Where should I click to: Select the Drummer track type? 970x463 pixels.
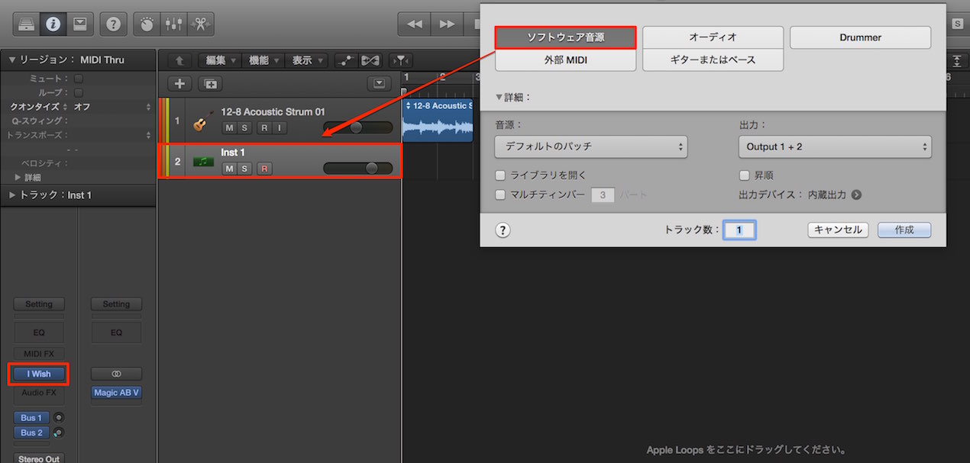(860, 37)
